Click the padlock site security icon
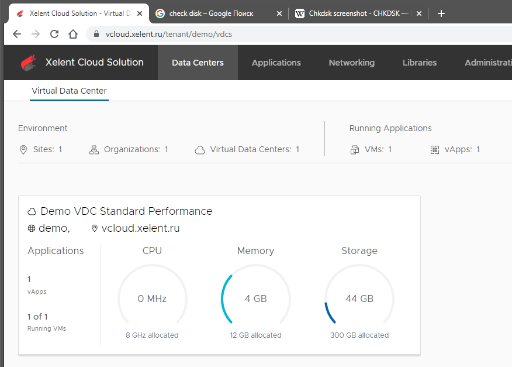The image size is (512, 367). click(96, 34)
